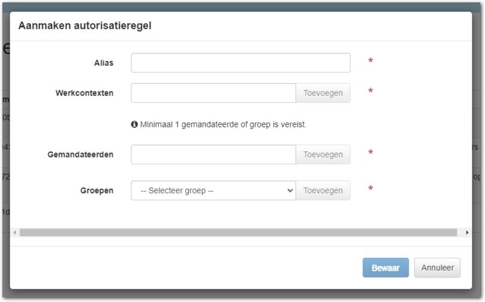Click the info icon before 'Minimaal 1'
Viewport: 485px width, 302px height.
[134, 124]
